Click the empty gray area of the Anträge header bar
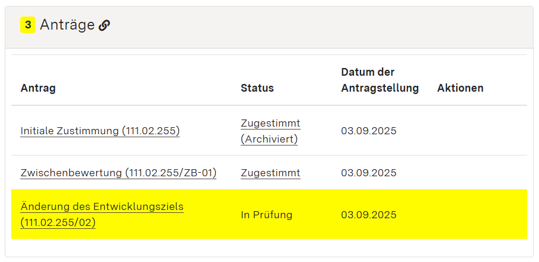 coord(326,27)
